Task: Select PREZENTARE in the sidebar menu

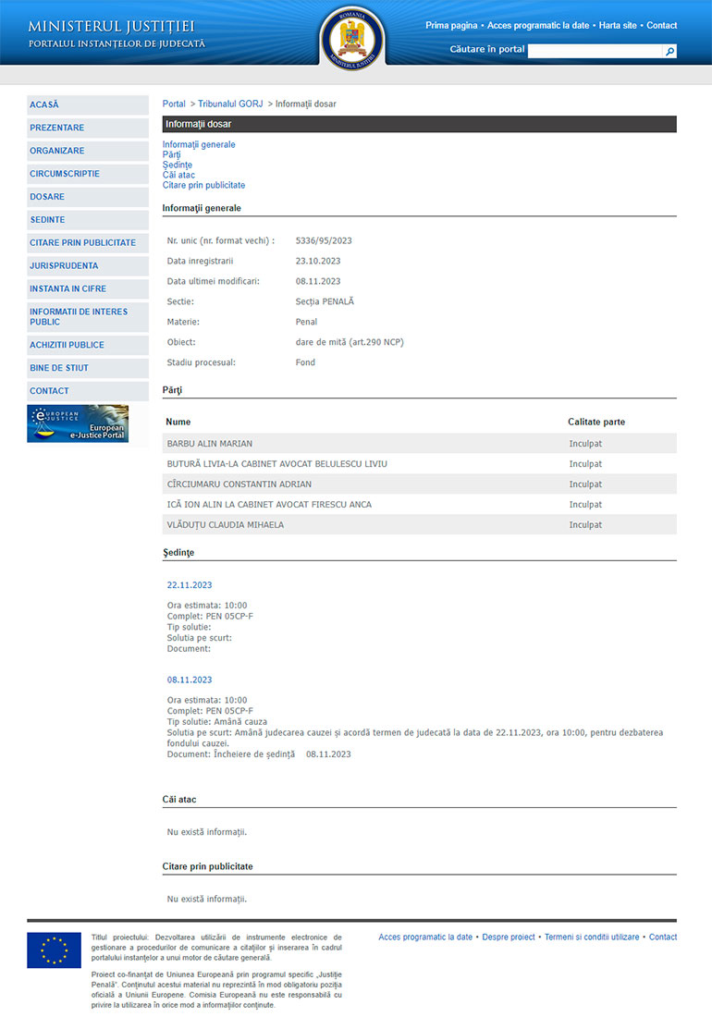Action: click(x=88, y=128)
